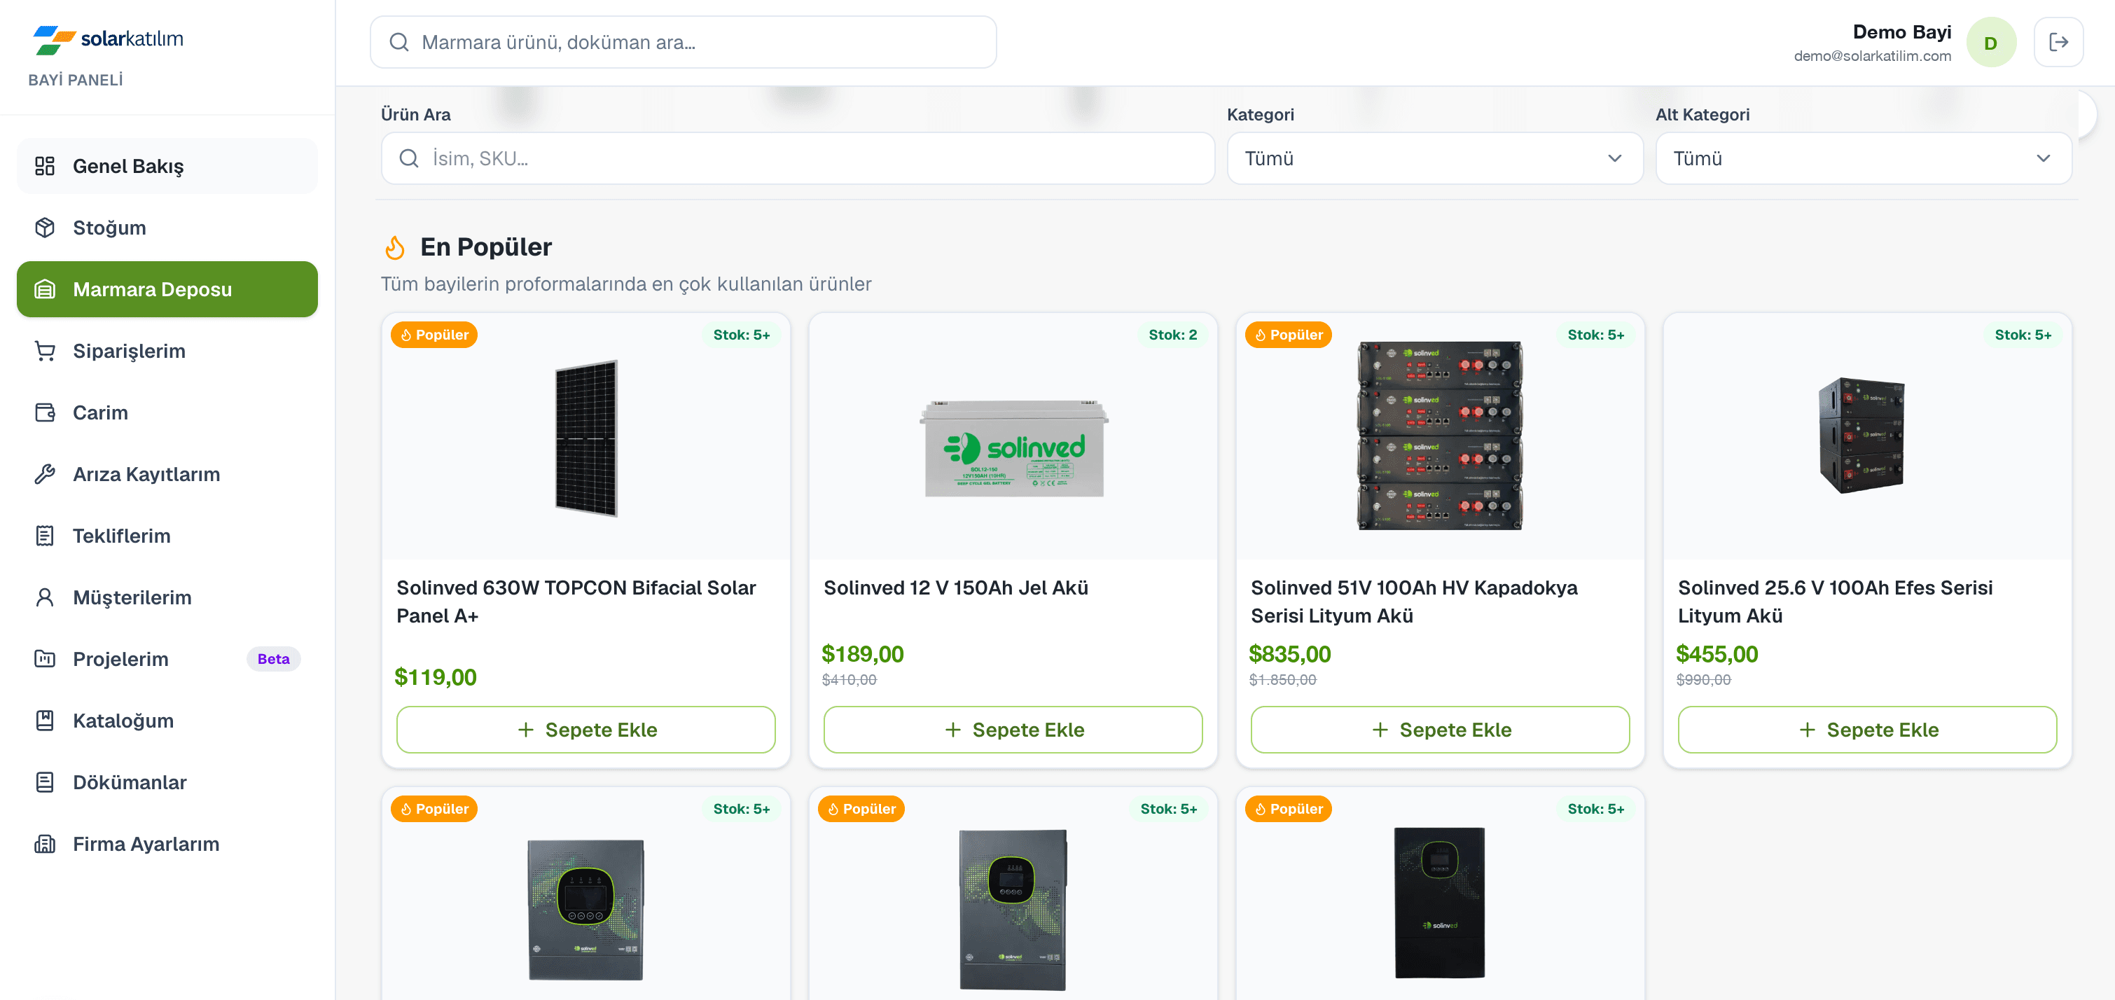Open the 630W TOPCON solar panel image
Viewport: 2115px width, 1000px height.
585,438
